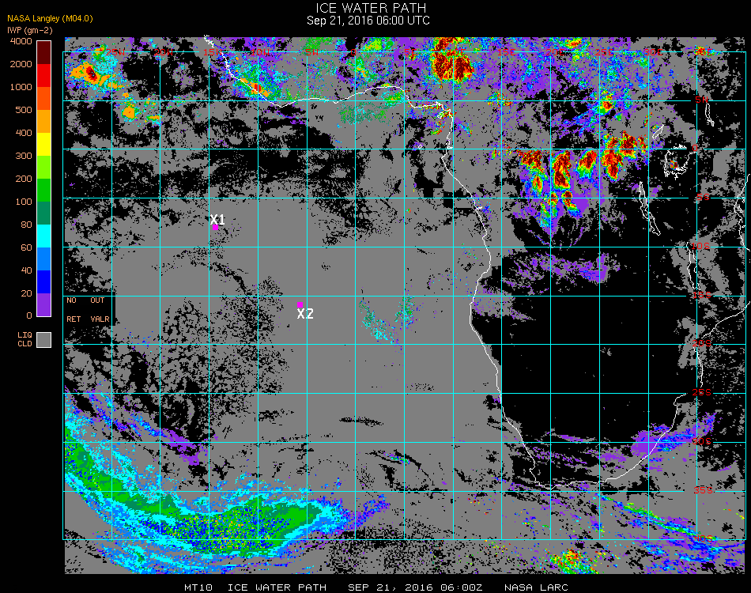The image size is (751, 593).
Task: Click the '5N' latitude label
Action: [701, 100]
